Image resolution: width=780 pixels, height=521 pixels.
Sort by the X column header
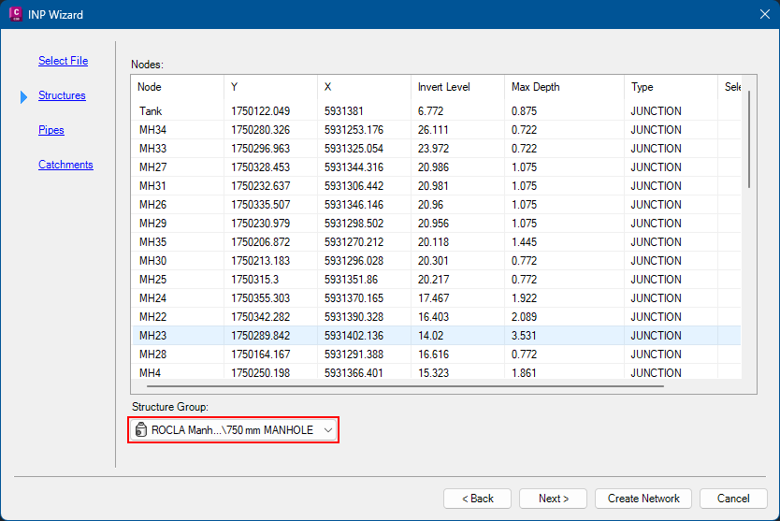364,87
